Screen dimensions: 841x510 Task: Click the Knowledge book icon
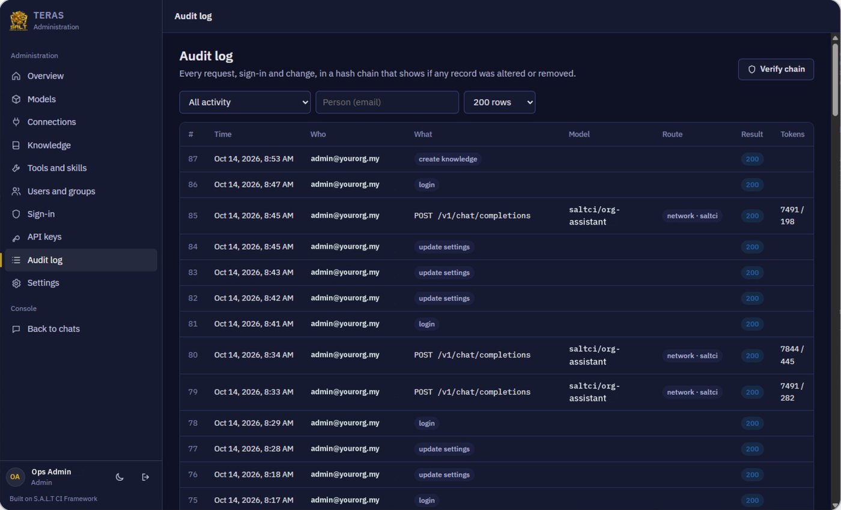click(x=16, y=145)
